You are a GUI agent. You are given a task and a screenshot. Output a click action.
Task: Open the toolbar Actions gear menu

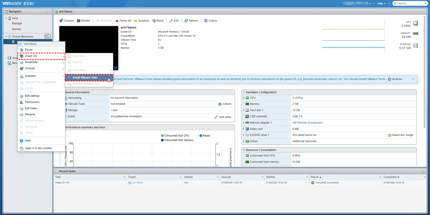click(x=211, y=21)
